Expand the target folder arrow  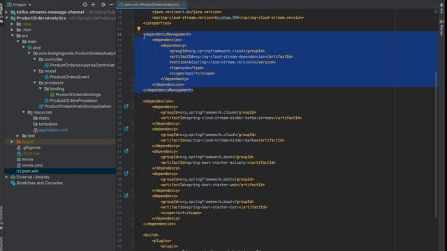click(x=13, y=142)
